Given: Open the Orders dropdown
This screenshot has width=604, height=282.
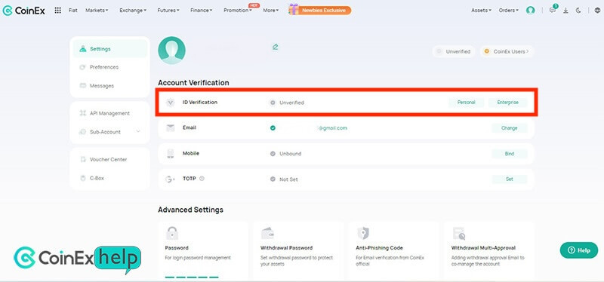Looking at the screenshot, I should (508, 11).
